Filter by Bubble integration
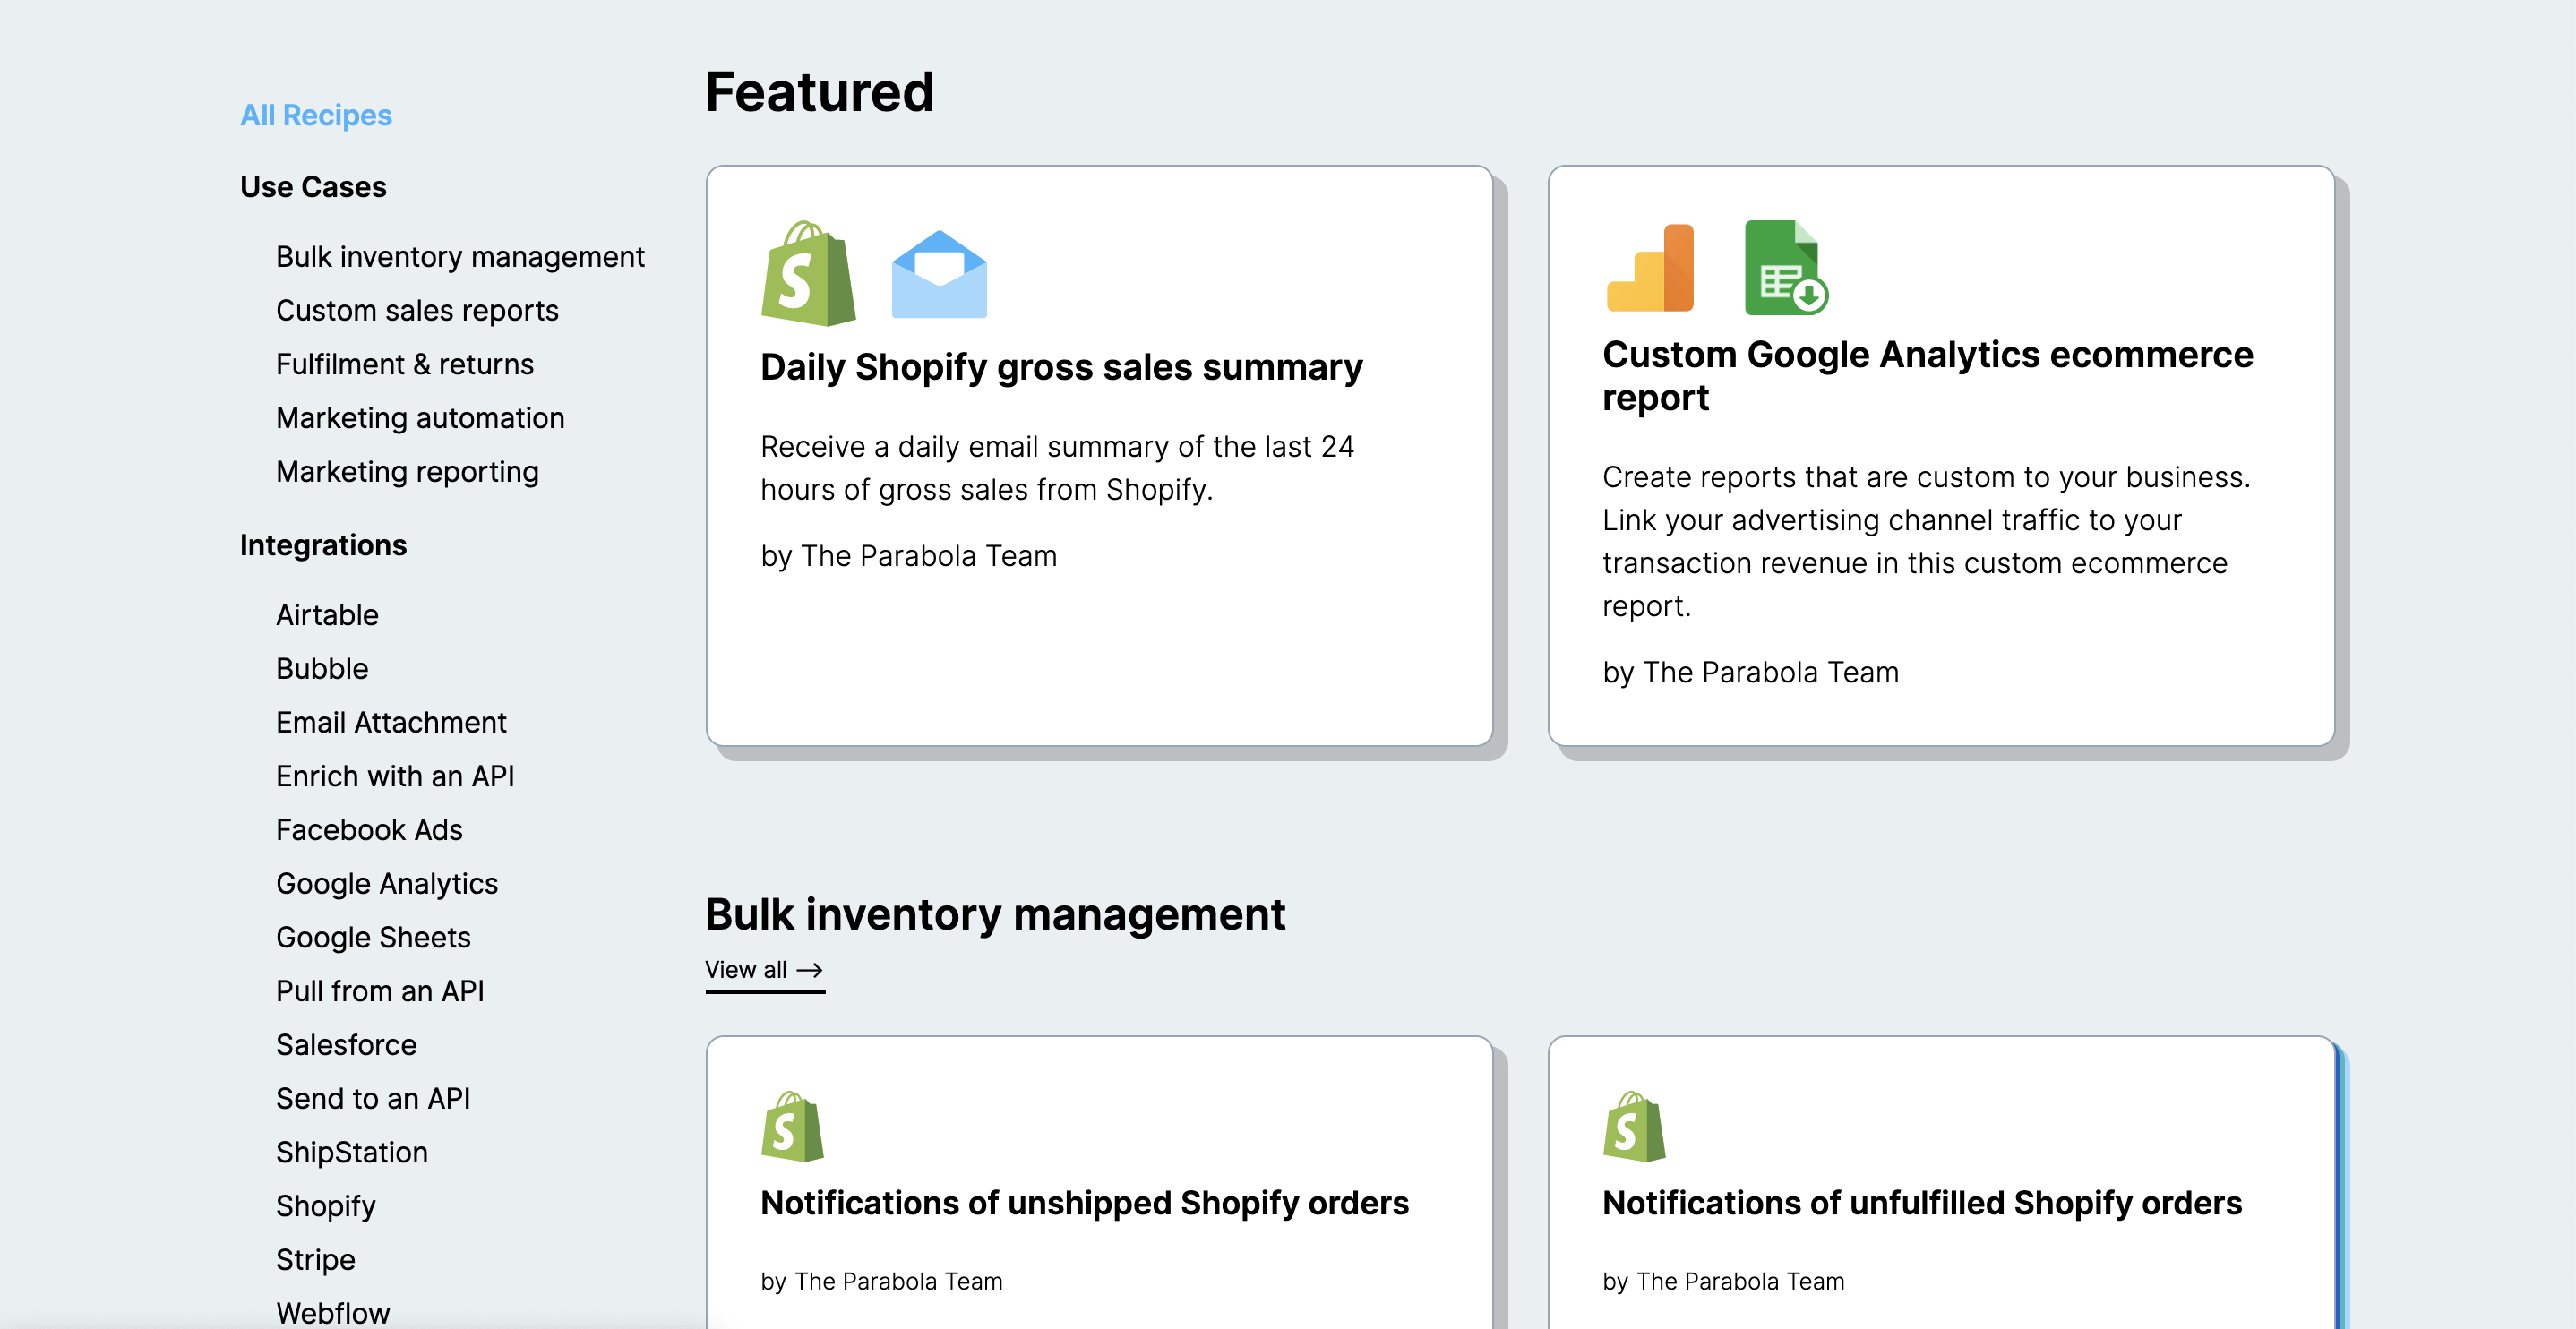 (322, 669)
